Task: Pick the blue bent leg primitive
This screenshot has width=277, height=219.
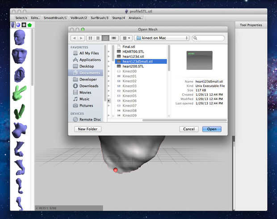Action: pyautogui.click(x=20, y=149)
